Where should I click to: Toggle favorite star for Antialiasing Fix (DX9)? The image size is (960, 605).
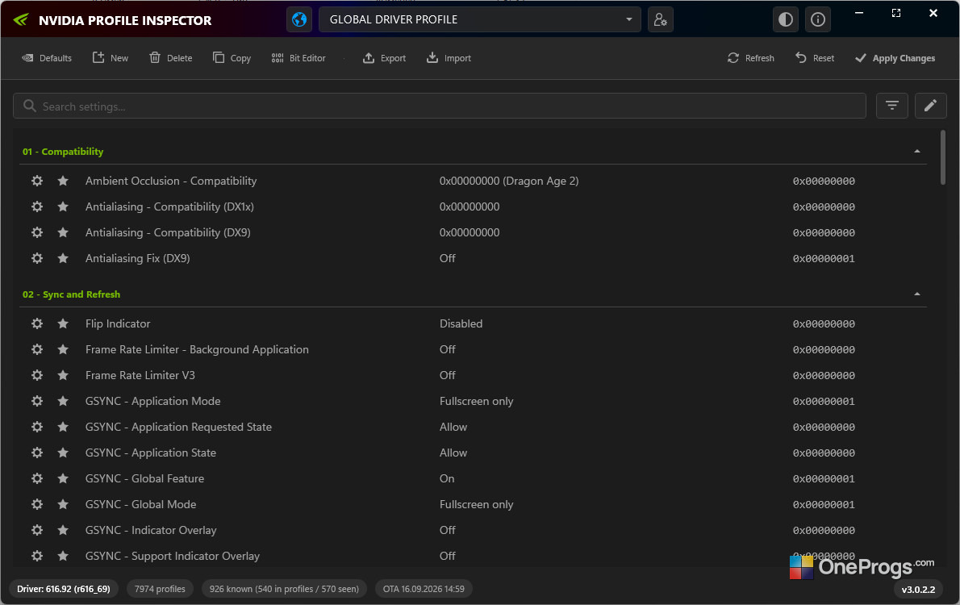pyautogui.click(x=63, y=258)
